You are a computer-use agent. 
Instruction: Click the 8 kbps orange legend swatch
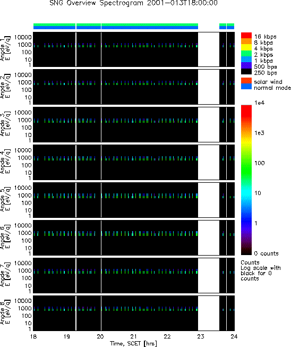point(246,41)
